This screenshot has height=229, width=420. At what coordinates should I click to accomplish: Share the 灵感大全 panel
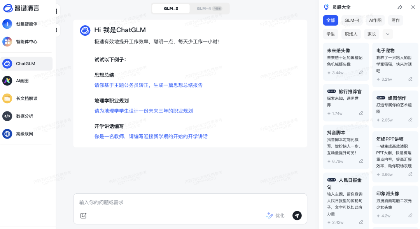click(x=400, y=7)
